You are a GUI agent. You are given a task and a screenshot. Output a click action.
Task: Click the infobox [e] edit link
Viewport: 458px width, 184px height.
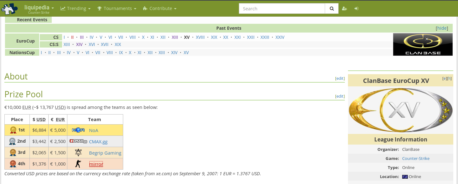tap(445, 78)
